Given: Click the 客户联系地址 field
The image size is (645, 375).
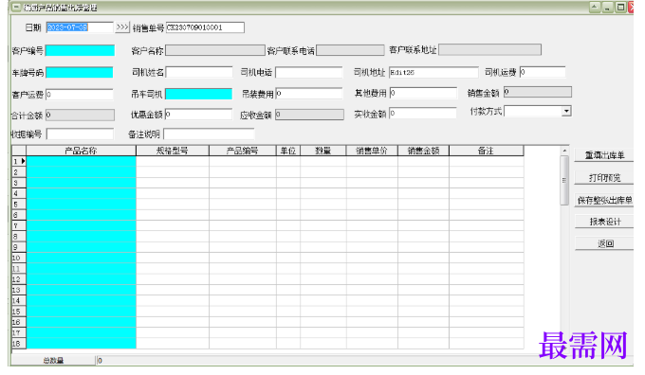Looking at the screenshot, I should (x=490, y=49).
